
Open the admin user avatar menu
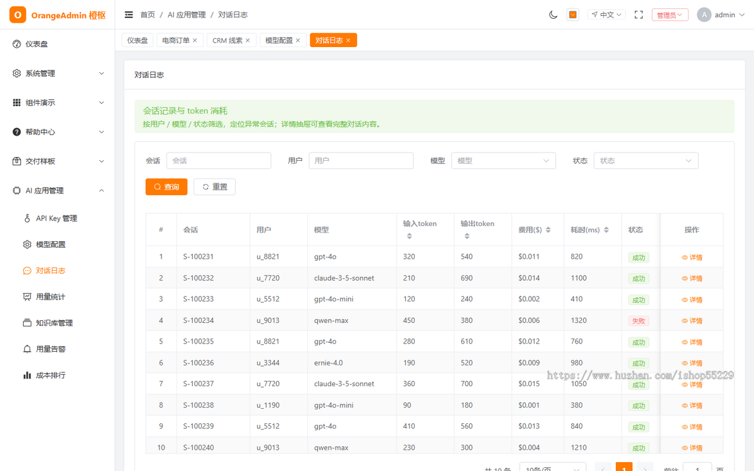[x=719, y=14]
